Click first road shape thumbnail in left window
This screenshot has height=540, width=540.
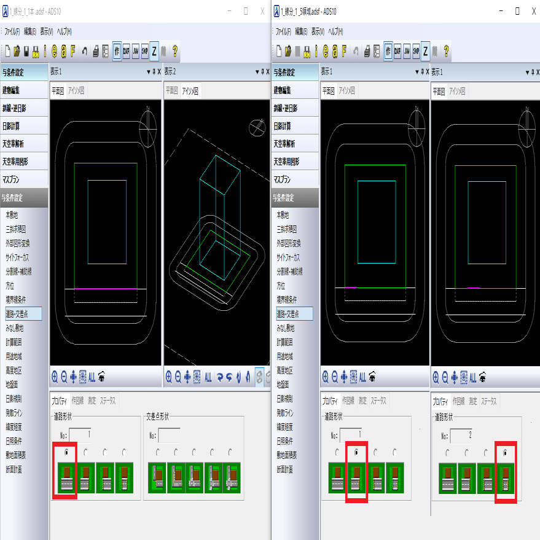click(66, 478)
